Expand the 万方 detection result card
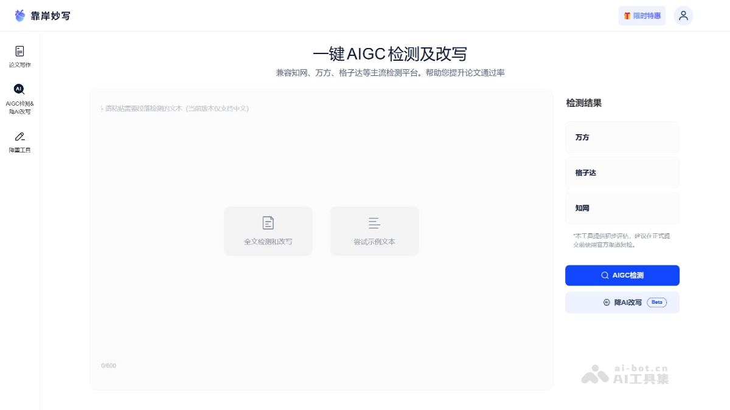The height and width of the screenshot is (410, 730). [x=622, y=137]
